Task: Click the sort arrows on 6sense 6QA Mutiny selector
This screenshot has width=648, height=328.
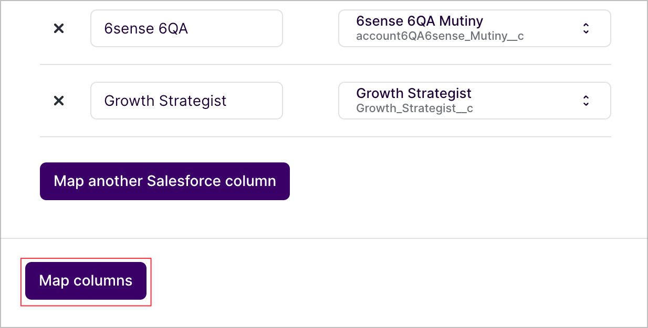Action: click(x=586, y=29)
